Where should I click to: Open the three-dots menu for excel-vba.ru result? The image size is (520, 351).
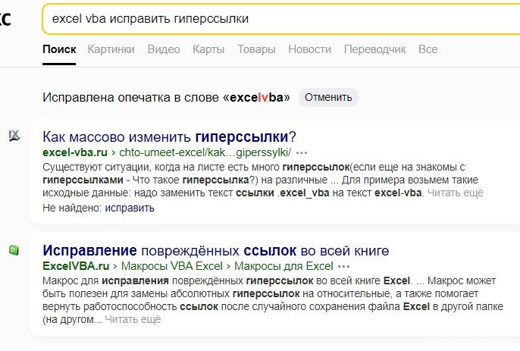point(302,153)
